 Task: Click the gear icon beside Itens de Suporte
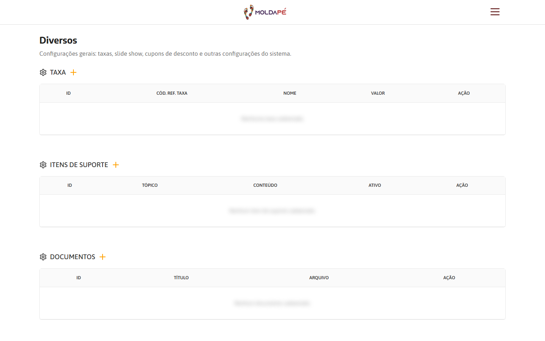(43, 165)
